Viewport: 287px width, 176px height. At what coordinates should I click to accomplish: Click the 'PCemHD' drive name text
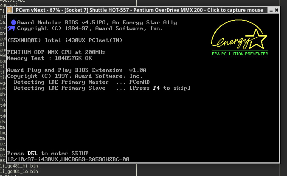(x=140, y=82)
